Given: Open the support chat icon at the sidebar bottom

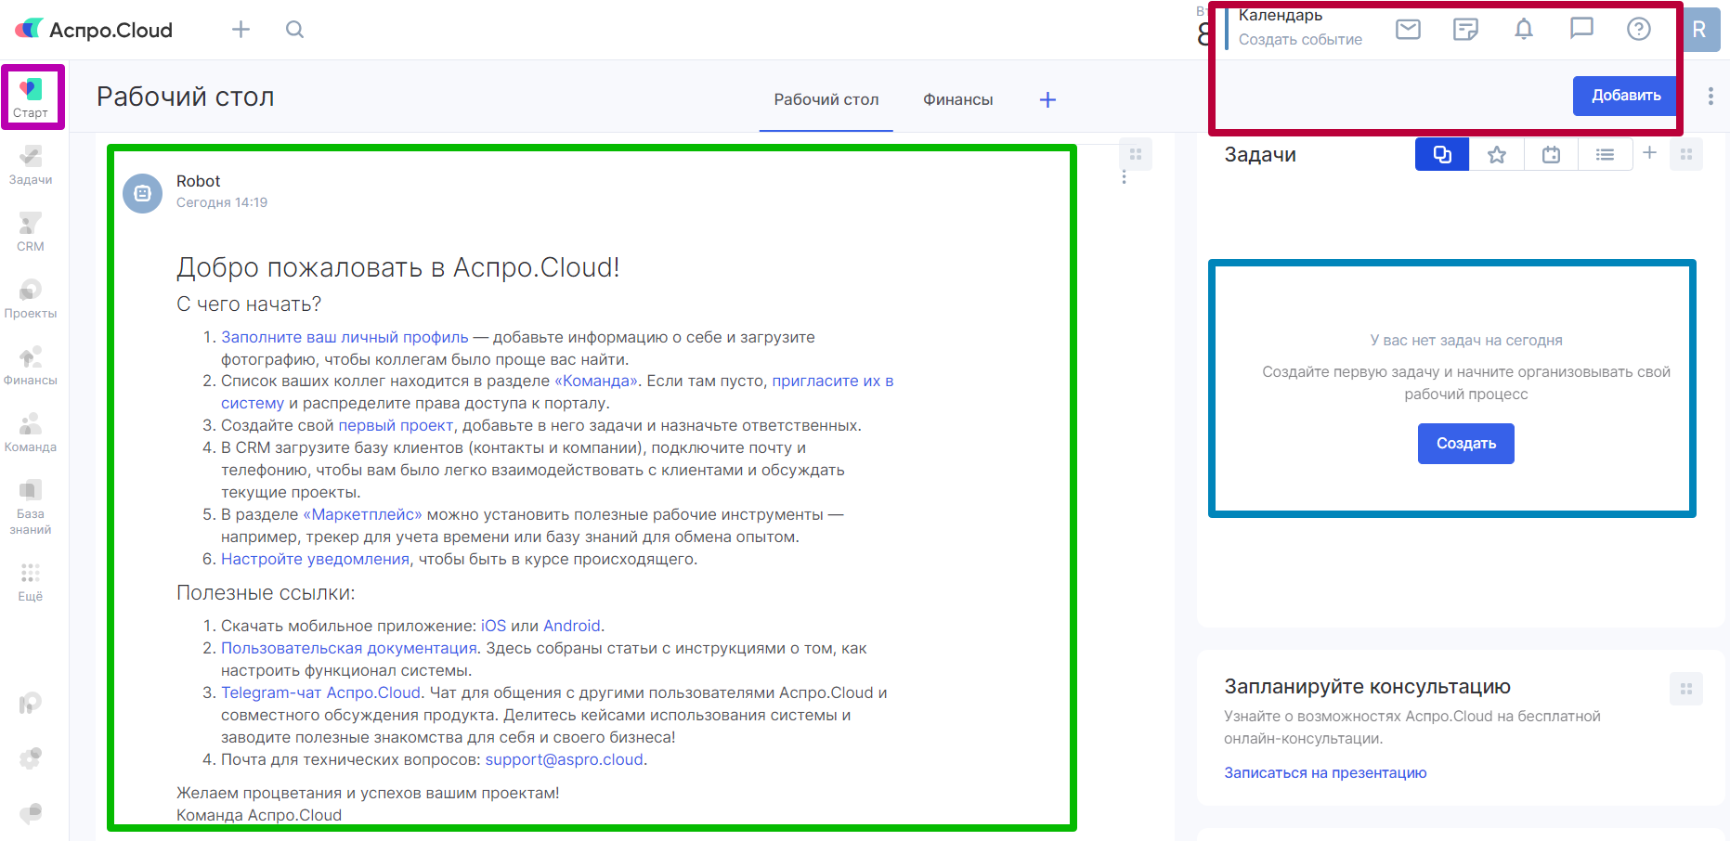Looking at the screenshot, I should pyautogui.click(x=31, y=813).
